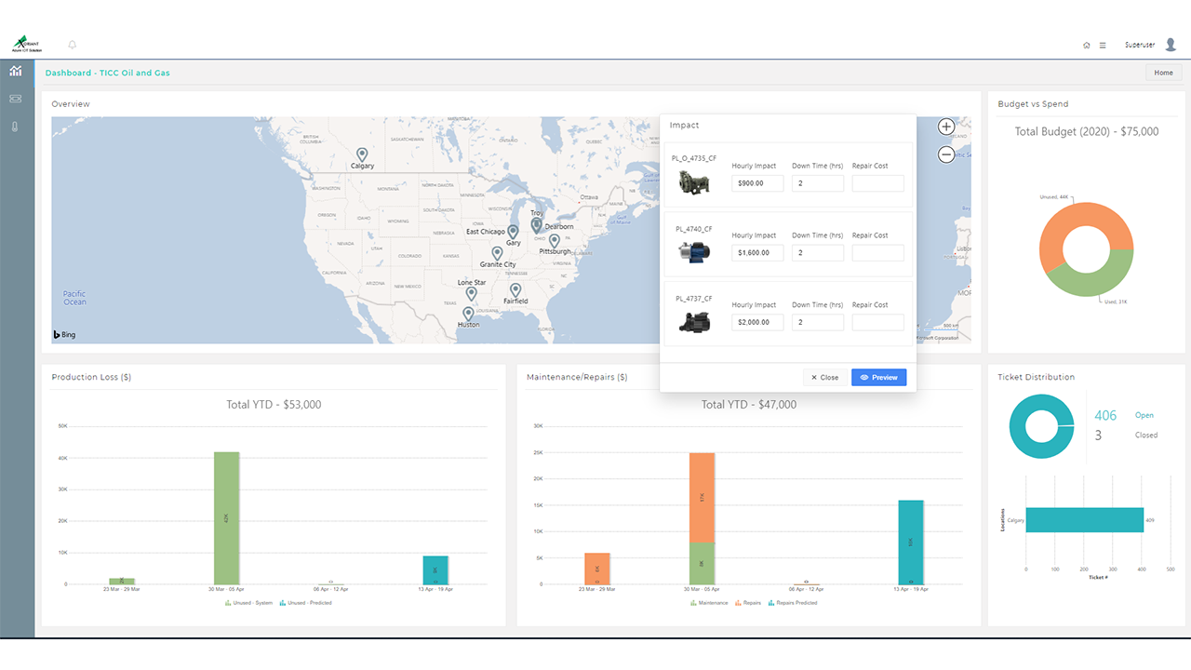The width and height of the screenshot is (1191, 670).
Task: Click the Hourly Impact field showing $1,600.00
Action: pos(757,253)
